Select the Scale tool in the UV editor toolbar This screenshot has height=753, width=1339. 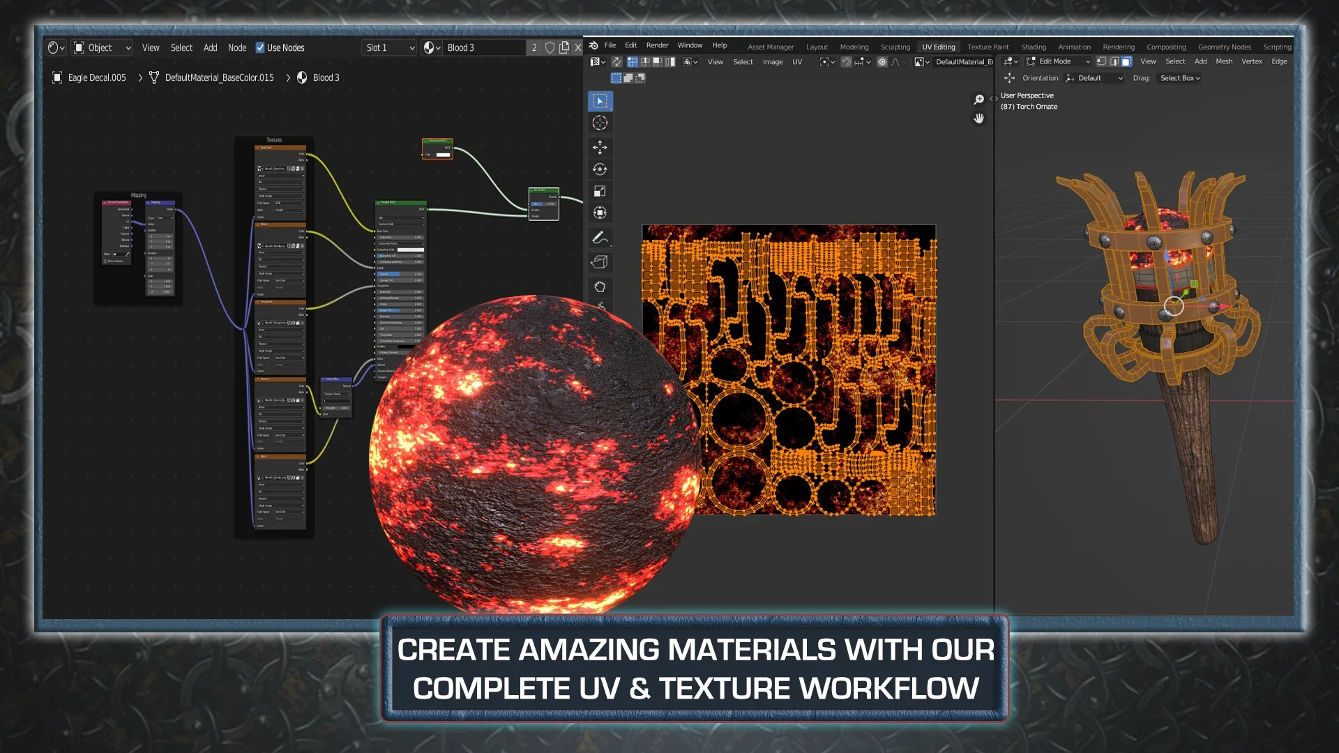[600, 191]
